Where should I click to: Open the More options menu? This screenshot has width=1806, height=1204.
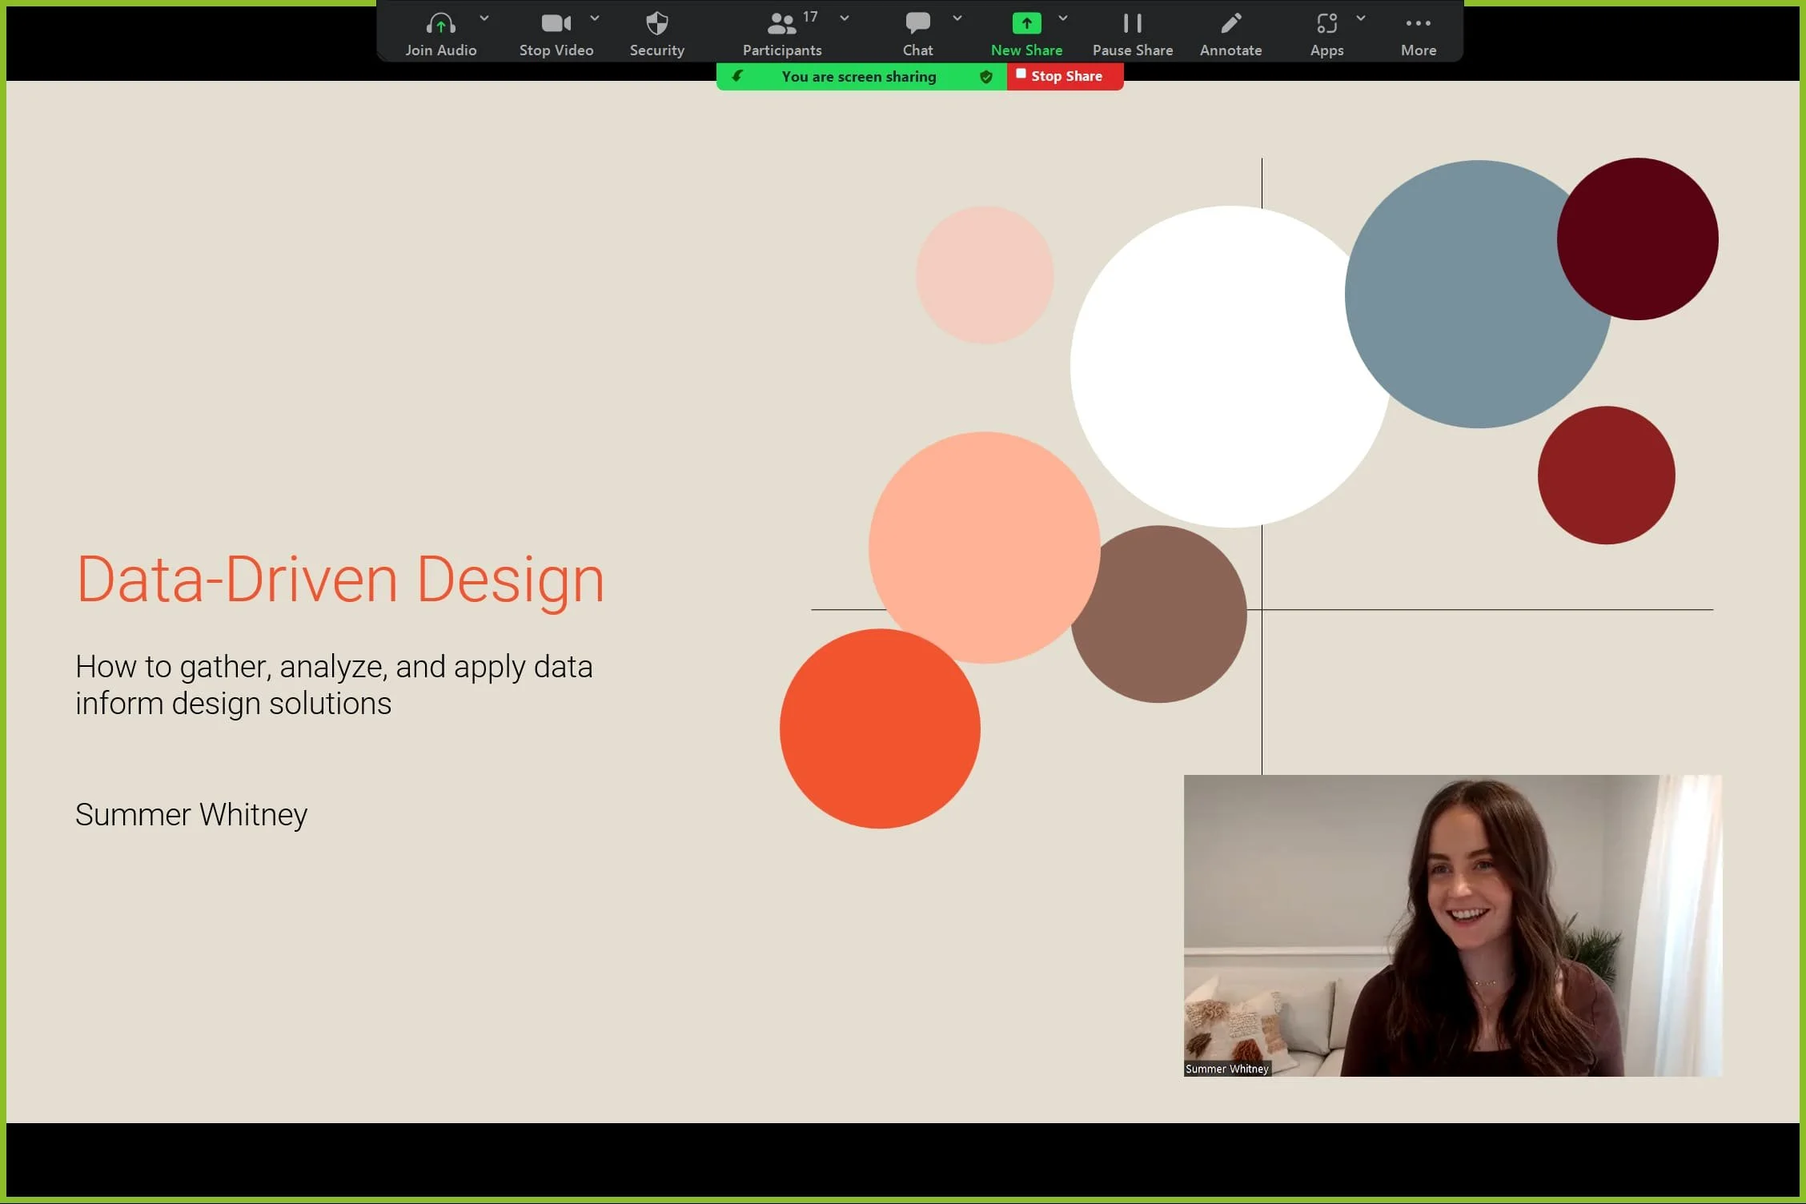pyautogui.click(x=1418, y=24)
